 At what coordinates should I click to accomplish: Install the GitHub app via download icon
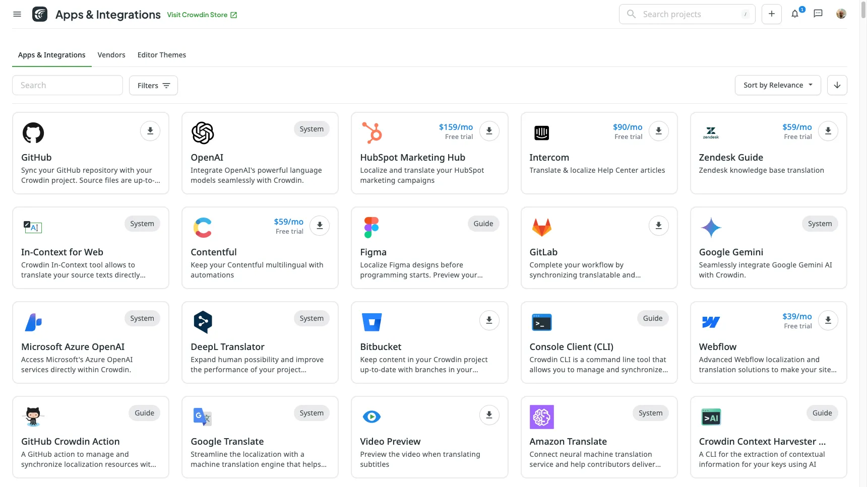(x=150, y=131)
